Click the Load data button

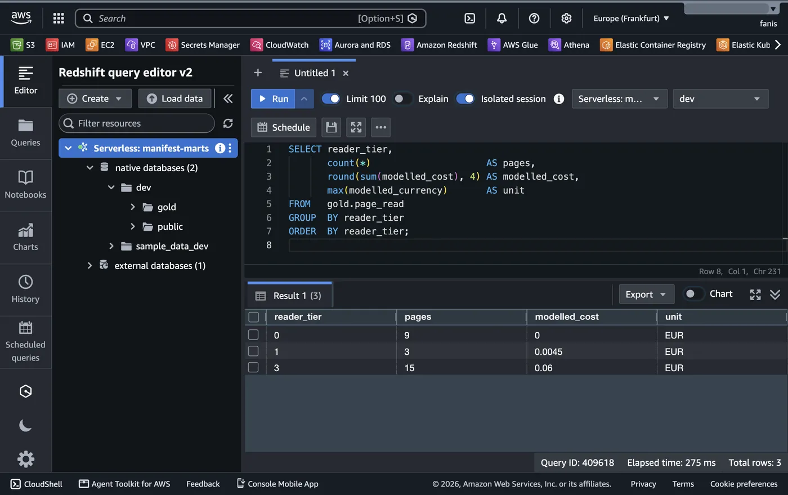tap(174, 99)
